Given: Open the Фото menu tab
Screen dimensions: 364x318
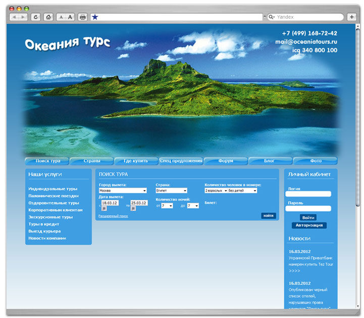Looking at the screenshot, I should tap(315, 161).
